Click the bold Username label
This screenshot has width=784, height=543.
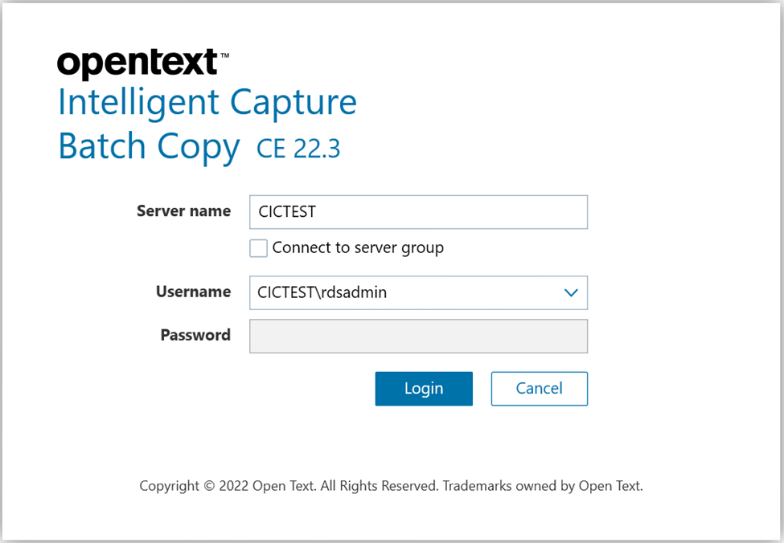tap(194, 292)
